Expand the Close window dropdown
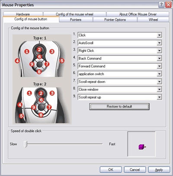173x176 pixels. pyautogui.click(x=159, y=90)
